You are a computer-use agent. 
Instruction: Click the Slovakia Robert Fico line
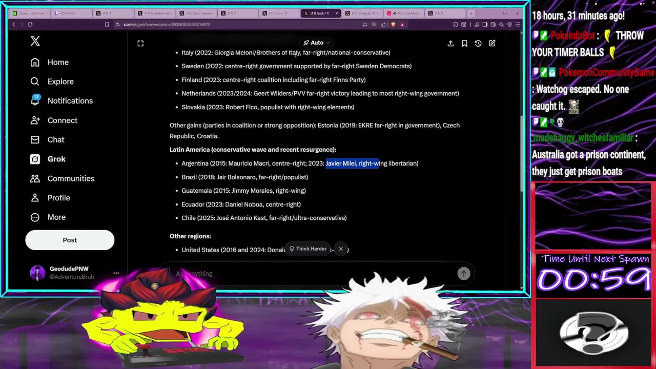point(268,107)
